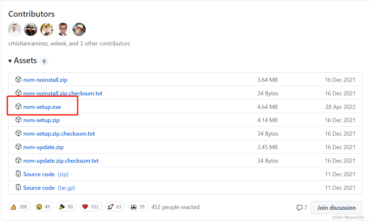
Task: Click file-zip icon beside Source code (tar.gz)
Action: click(18, 187)
